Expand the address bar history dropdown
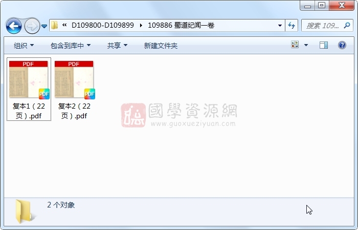The width and height of the screenshot is (358, 230). (x=280, y=26)
